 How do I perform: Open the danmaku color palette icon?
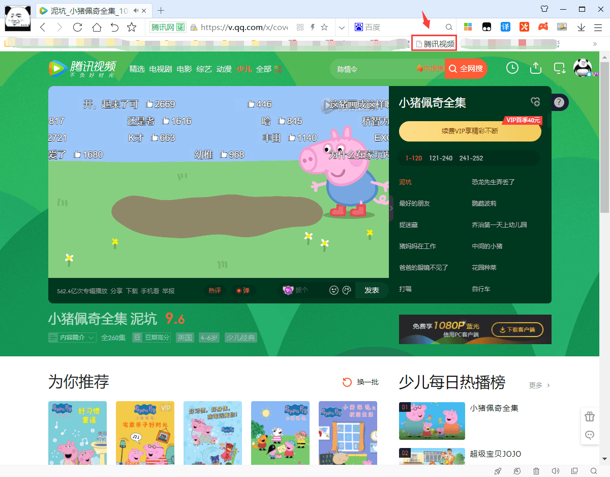[x=347, y=290]
